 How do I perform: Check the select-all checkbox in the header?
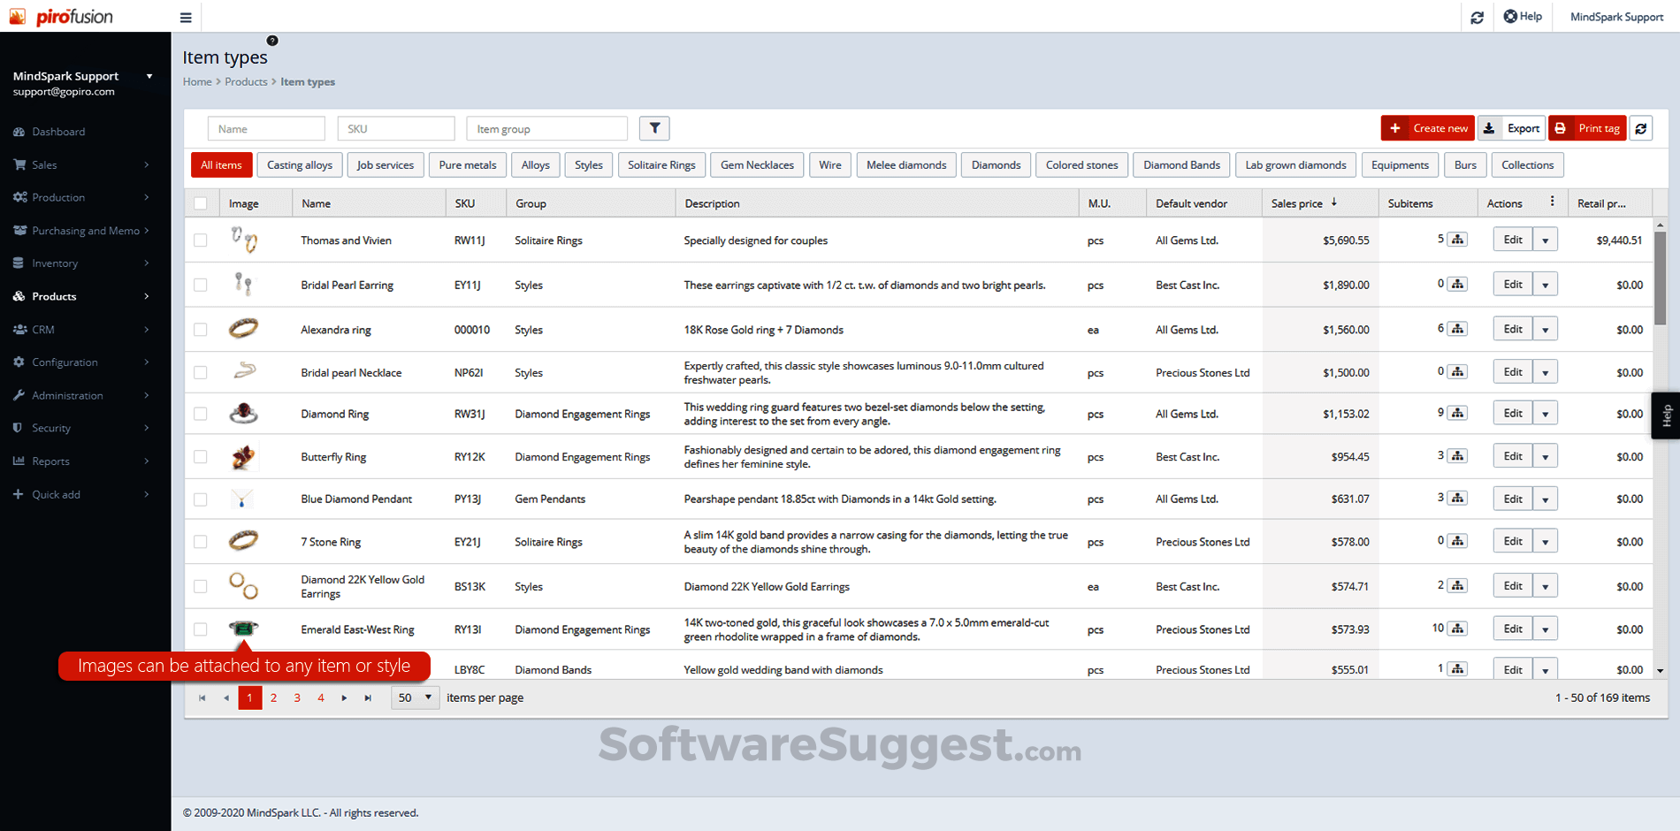click(202, 202)
